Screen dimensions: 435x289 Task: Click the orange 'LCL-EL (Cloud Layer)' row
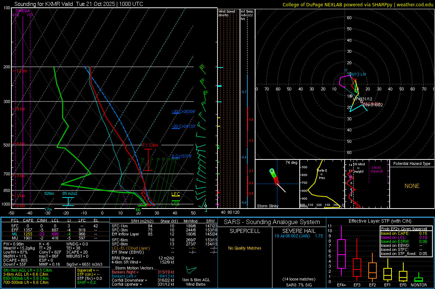[x=130, y=248]
